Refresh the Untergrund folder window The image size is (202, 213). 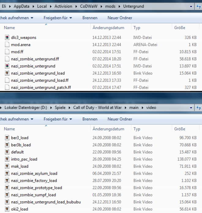click(x=198, y=6)
